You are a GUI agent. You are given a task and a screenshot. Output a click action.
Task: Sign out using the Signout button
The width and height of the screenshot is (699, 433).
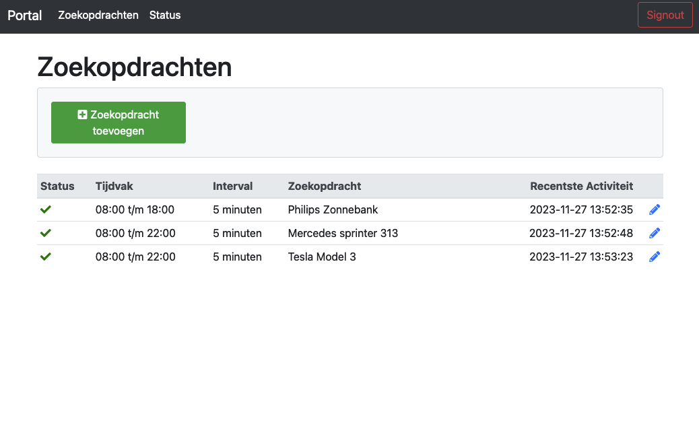coord(665,15)
